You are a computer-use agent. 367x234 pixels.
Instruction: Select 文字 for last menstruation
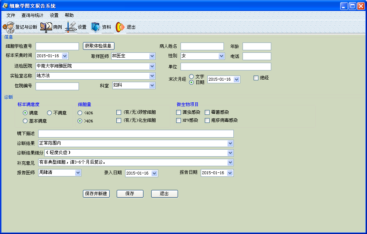tap(192, 77)
